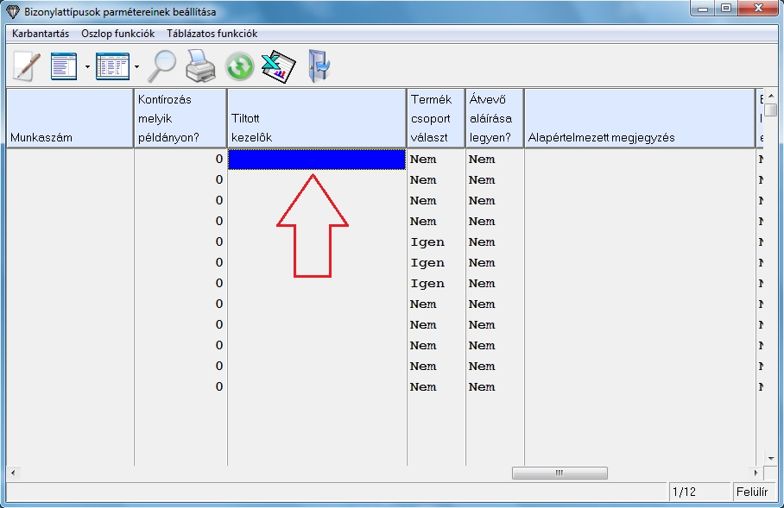The image size is (784, 508).
Task: Exit via the door icon
Action: (319, 66)
